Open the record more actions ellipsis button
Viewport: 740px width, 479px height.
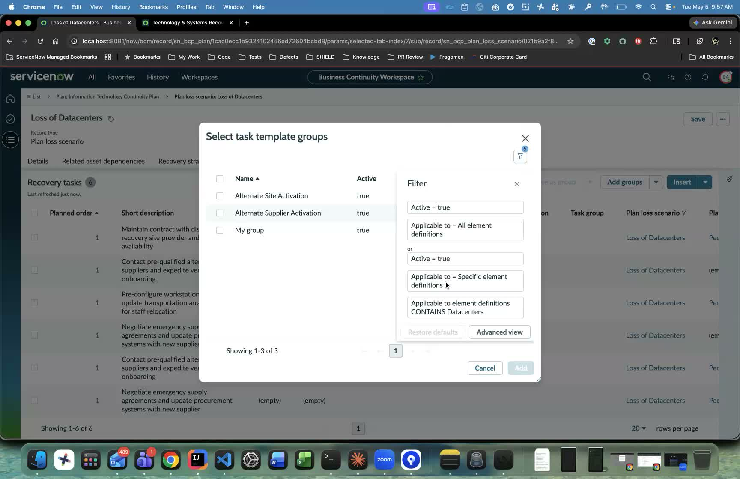[722, 119]
